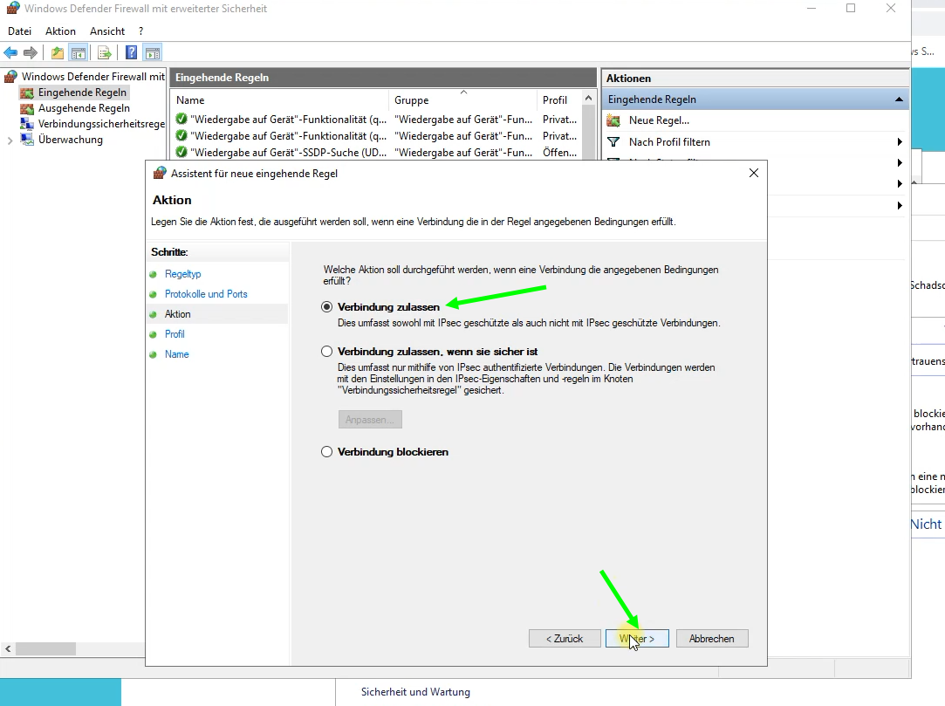Expand the Überwachung tree node
This screenshot has width=945, height=706.
pyautogui.click(x=10, y=141)
